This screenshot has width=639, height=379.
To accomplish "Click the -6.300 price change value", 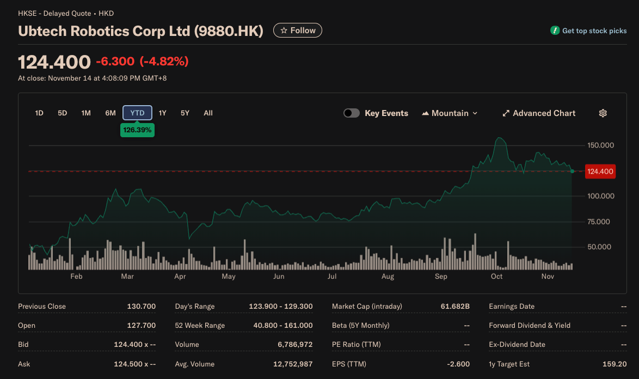I will 115,62.
